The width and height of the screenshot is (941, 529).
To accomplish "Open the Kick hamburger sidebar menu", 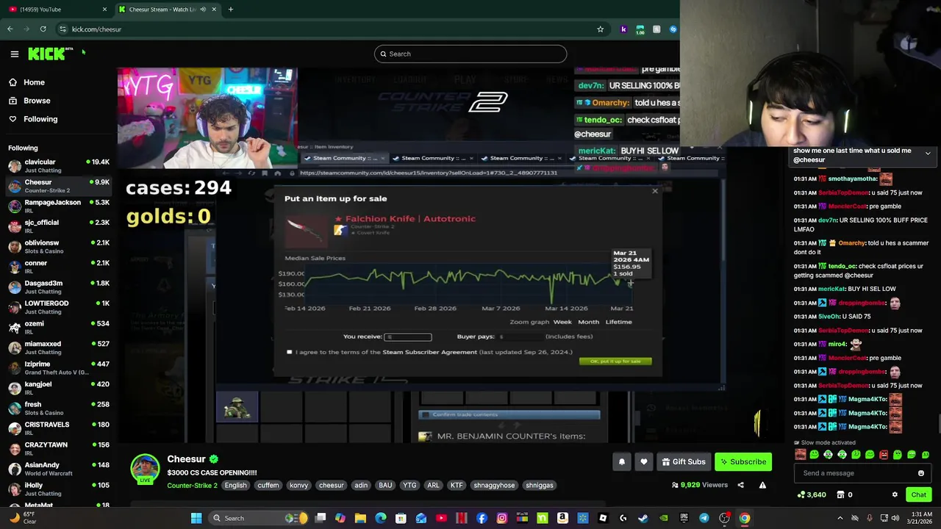I will coord(14,54).
